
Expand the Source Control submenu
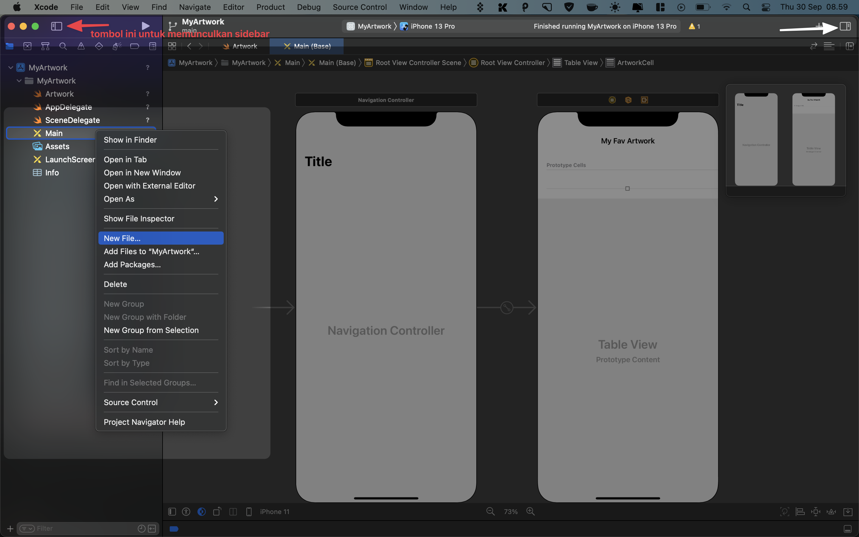(161, 402)
